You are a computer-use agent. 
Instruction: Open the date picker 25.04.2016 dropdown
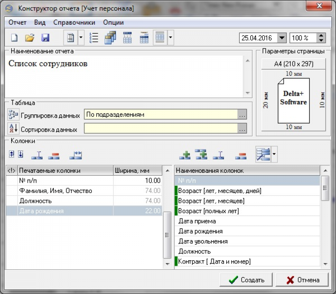click(x=282, y=38)
